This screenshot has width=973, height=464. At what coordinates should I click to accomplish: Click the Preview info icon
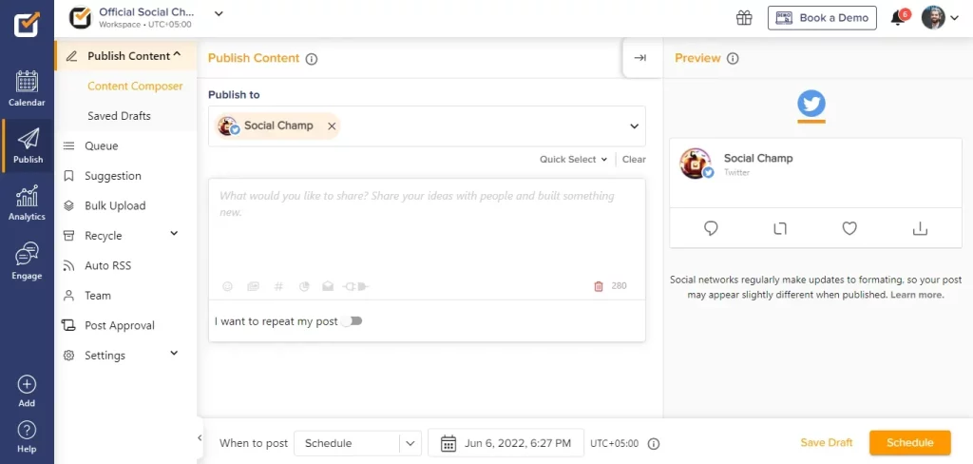point(733,58)
